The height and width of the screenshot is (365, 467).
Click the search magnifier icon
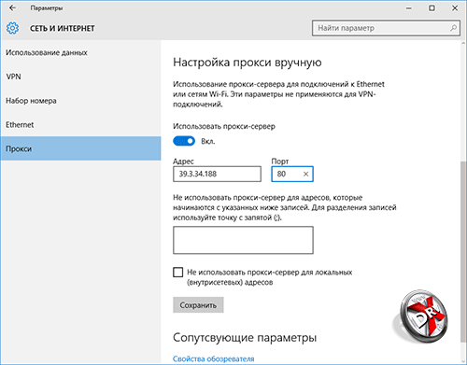click(x=453, y=28)
